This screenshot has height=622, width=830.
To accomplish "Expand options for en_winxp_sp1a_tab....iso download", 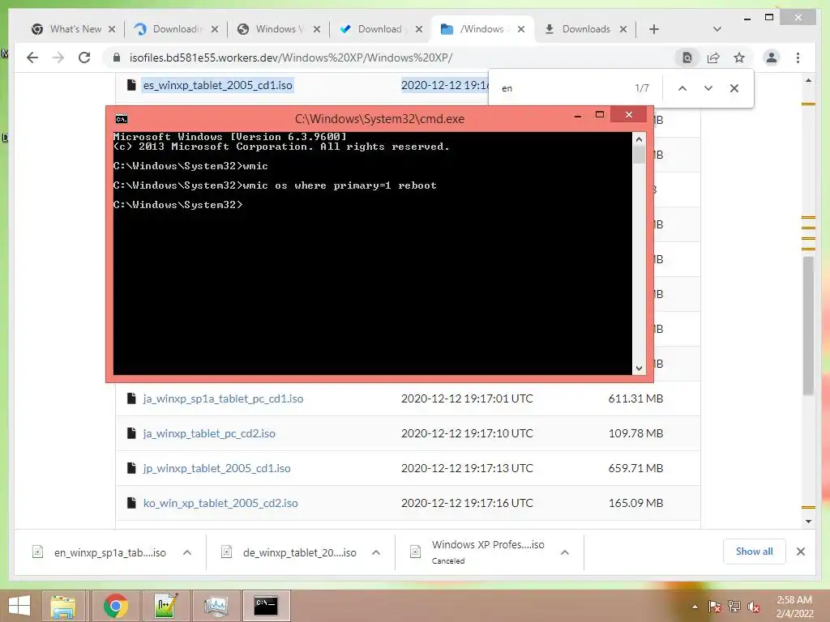I will pyautogui.click(x=187, y=552).
